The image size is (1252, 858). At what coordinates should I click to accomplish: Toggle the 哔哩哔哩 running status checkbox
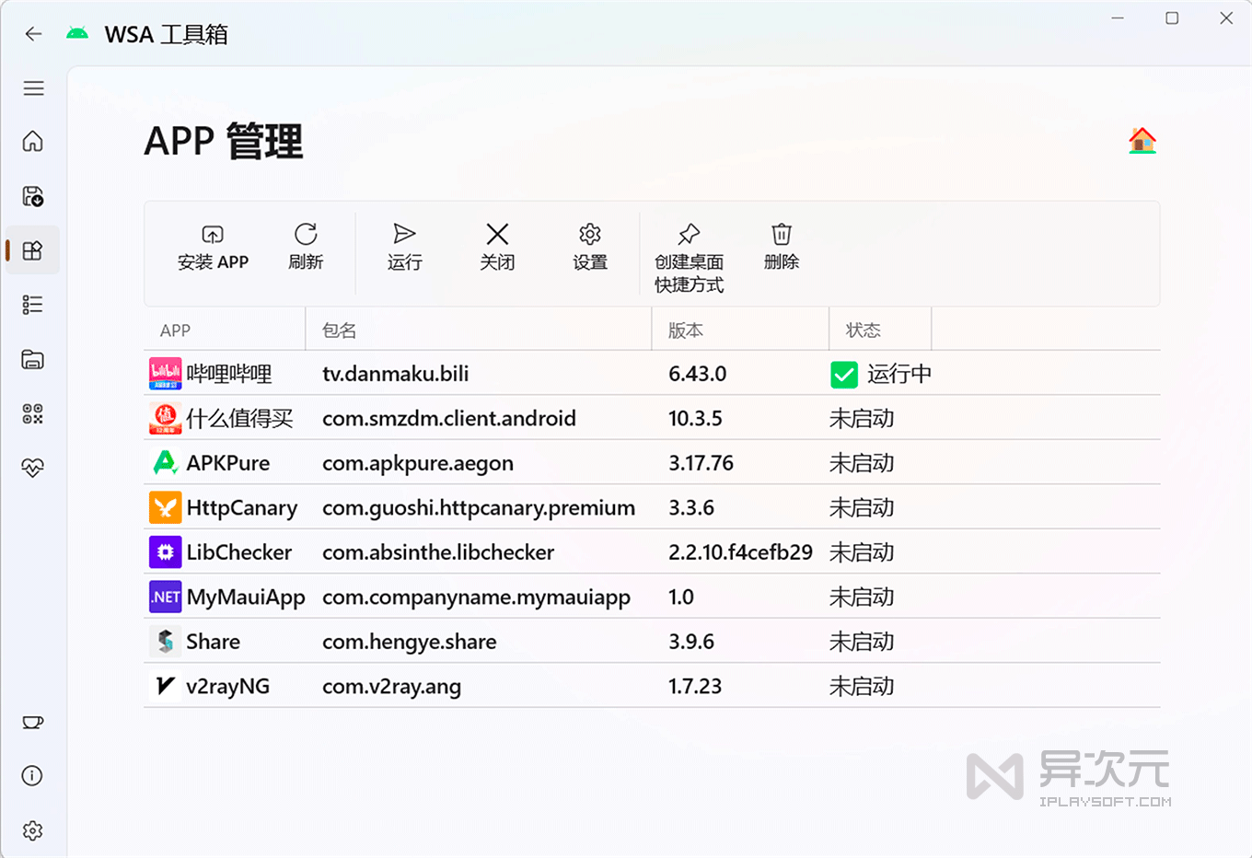click(x=844, y=375)
